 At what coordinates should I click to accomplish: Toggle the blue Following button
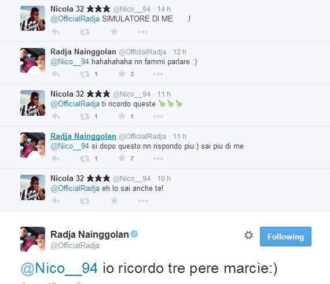(x=285, y=237)
